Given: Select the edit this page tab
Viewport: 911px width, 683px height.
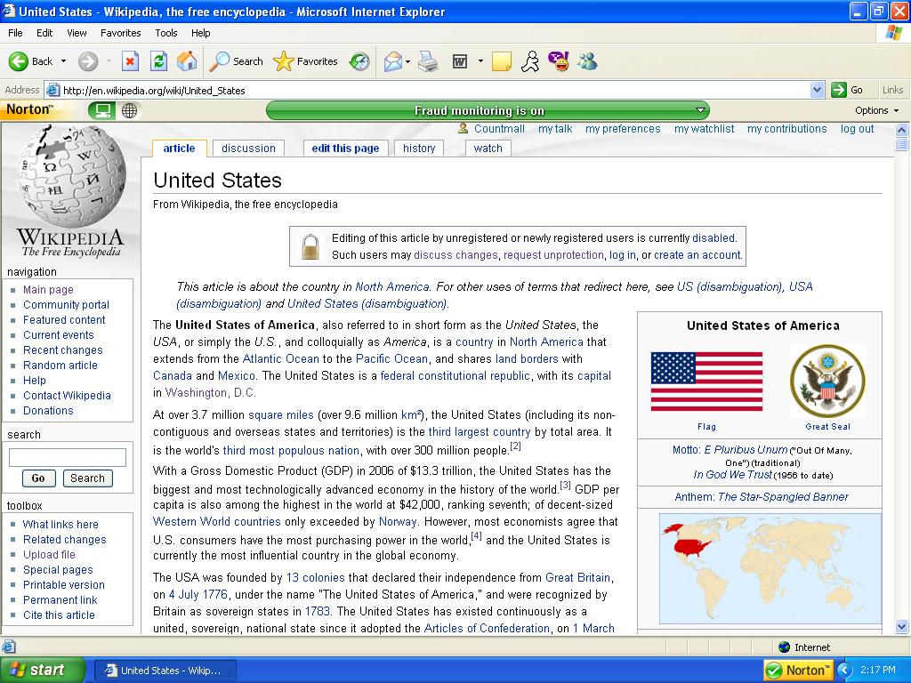Looking at the screenshot, I should pyautogui.click(x=345, y=149).
